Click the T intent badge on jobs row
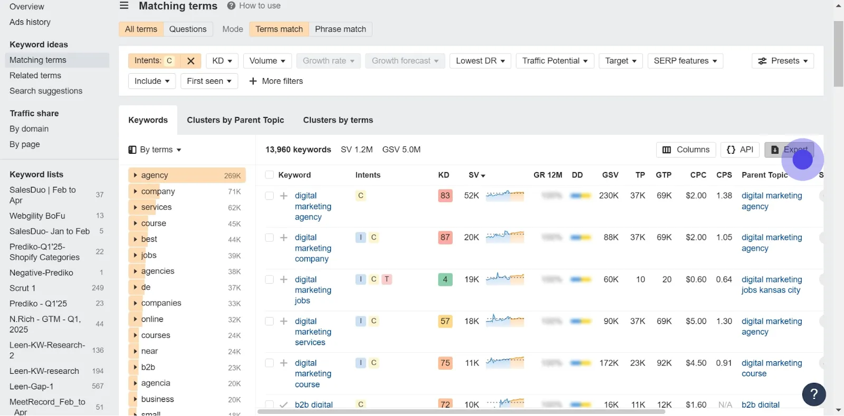Screen dimensions: 844x416 pos(387,279)
